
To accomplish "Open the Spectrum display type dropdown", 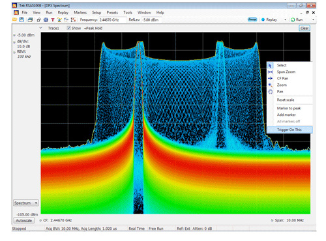I will [x=26, y=203].
